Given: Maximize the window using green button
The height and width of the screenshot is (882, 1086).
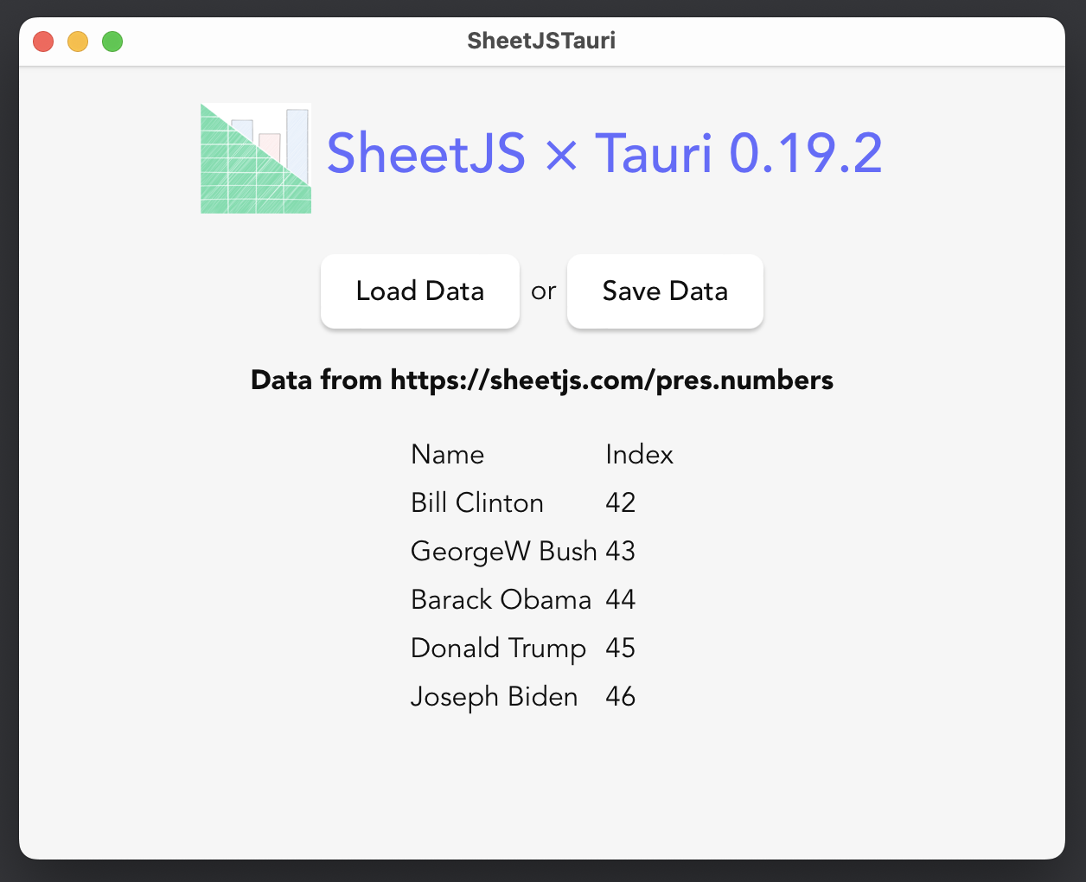Looking at the screenshot, I should coord(112,42).
